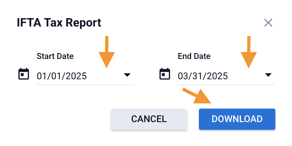Select the 03/31/2025 end date value
Viewport: 292px width, 146px height.
pos(203,76)
